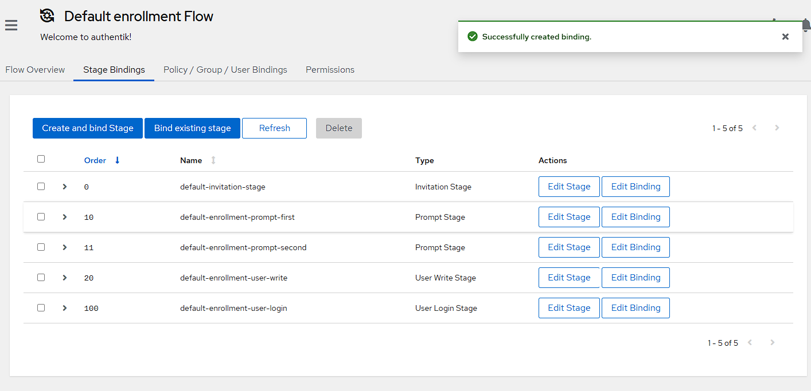Dismiss the success notification with X
The width and height of the screenshot is (811, 391).
(785, 37)
